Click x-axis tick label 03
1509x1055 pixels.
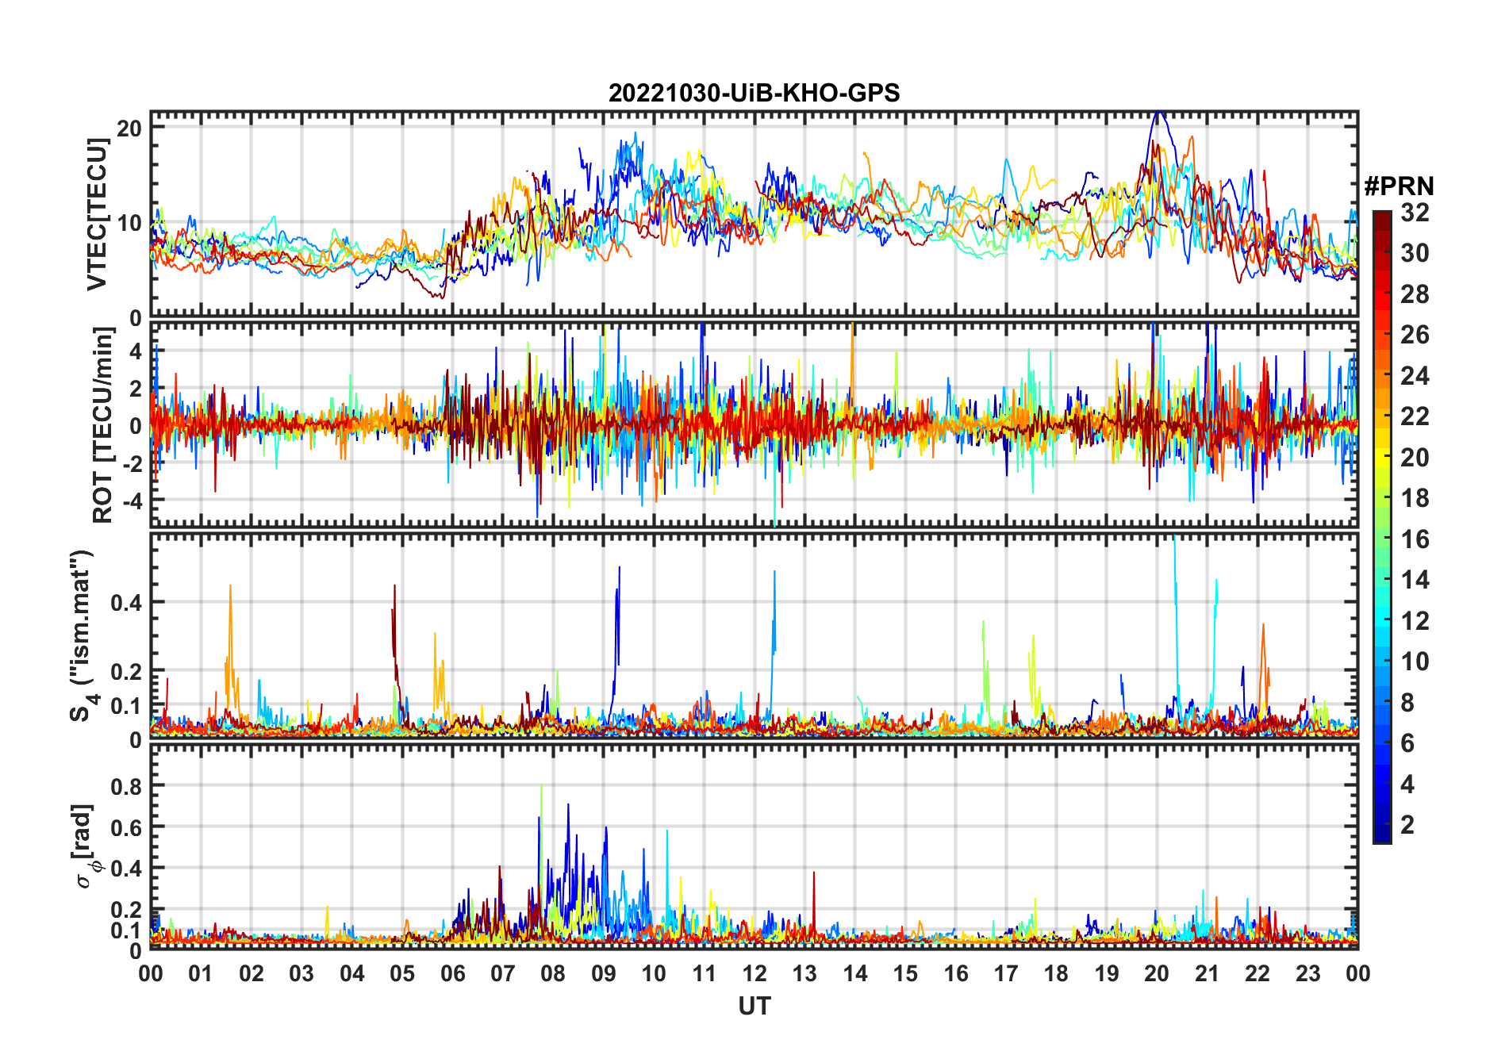(x=301, y=973)
